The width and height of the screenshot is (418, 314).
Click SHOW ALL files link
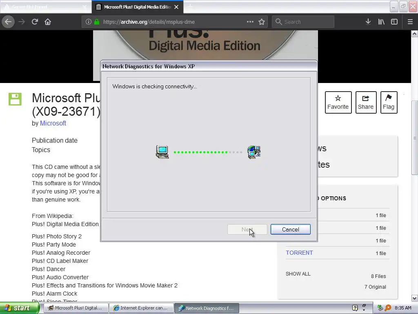pos(298,274)
